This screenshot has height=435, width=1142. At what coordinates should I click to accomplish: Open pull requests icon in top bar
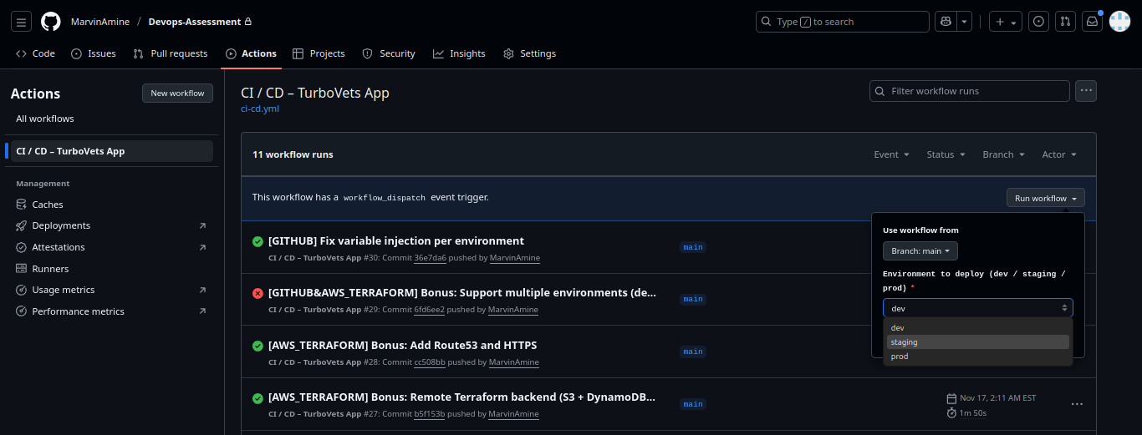click(1065, 22)
